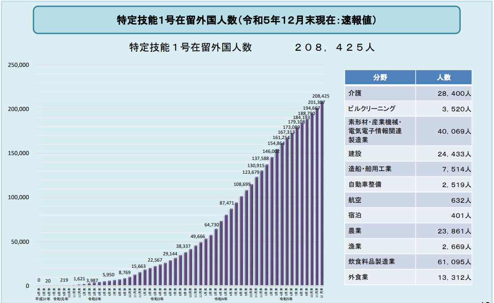
Task: Click the bar data label '8,769'
Action: pyautogui.click(x=125, y=273)
